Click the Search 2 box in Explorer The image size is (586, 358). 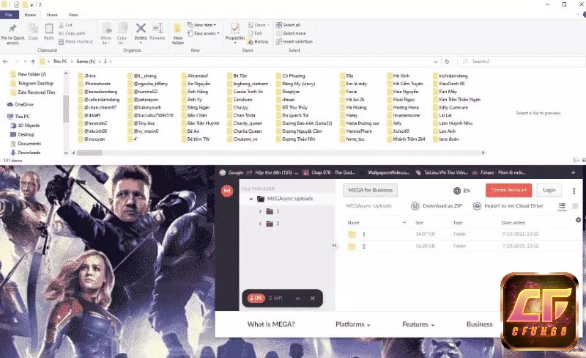coord(522,62)
